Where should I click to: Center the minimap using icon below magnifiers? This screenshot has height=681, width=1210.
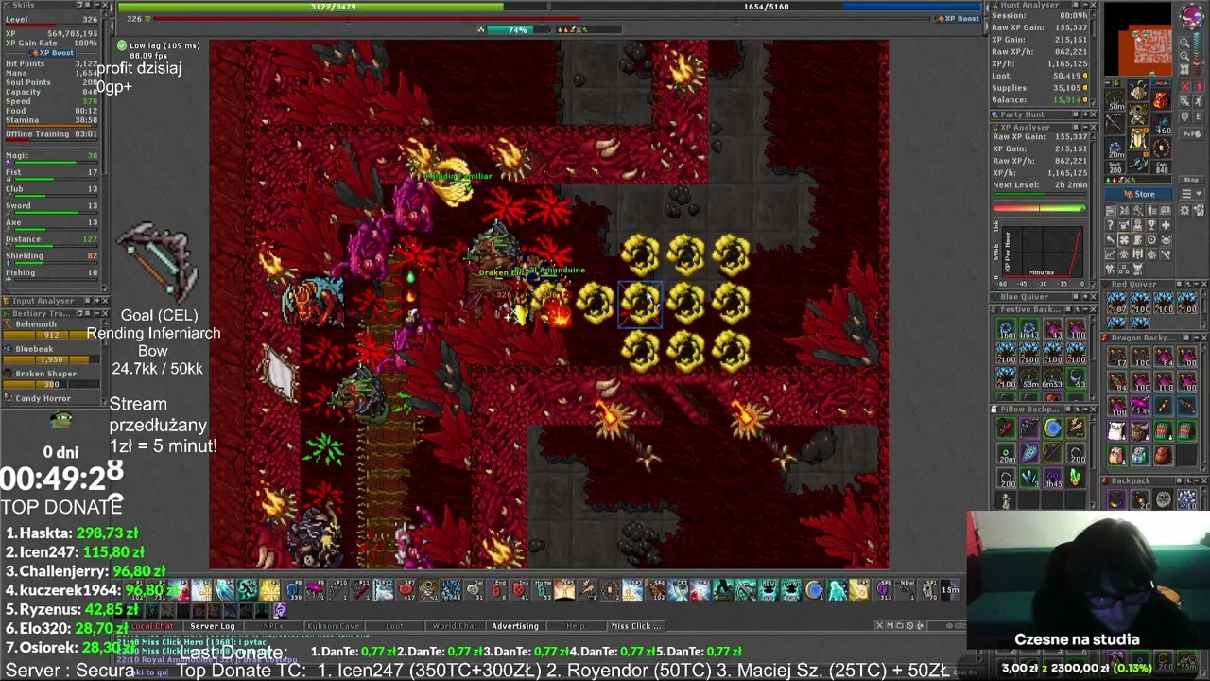click(x=1184, y=69)
